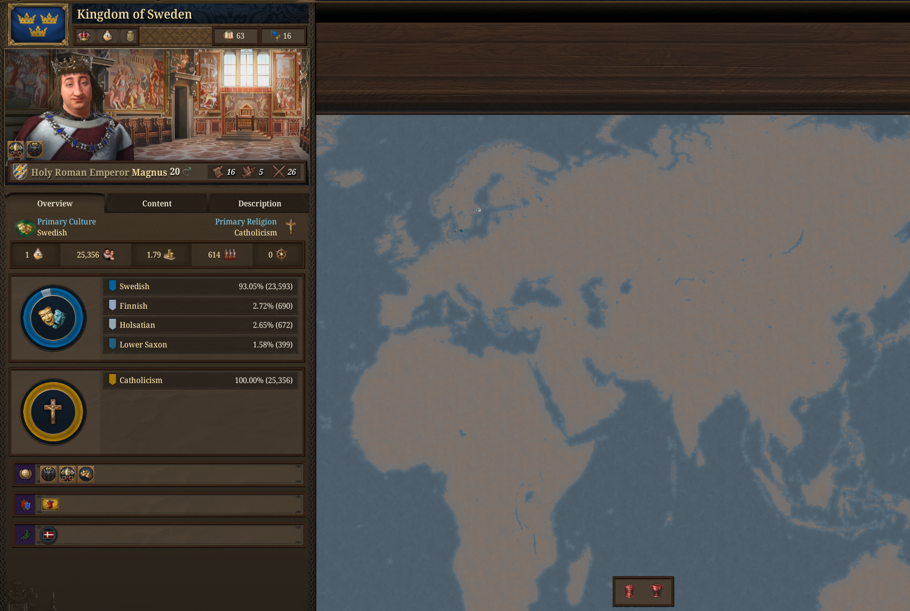Click the 25,356 population value
This screenshot has width=910, height=611.
[88, 255]
